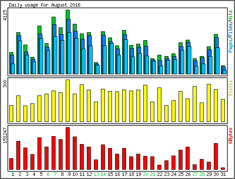Click day label 1 on the axis
The height and width of the screenshot is (179, 235).
pos(13,174)
